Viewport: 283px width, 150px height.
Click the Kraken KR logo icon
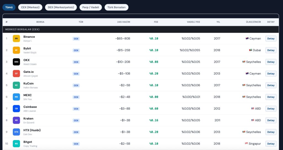(16, 120)
